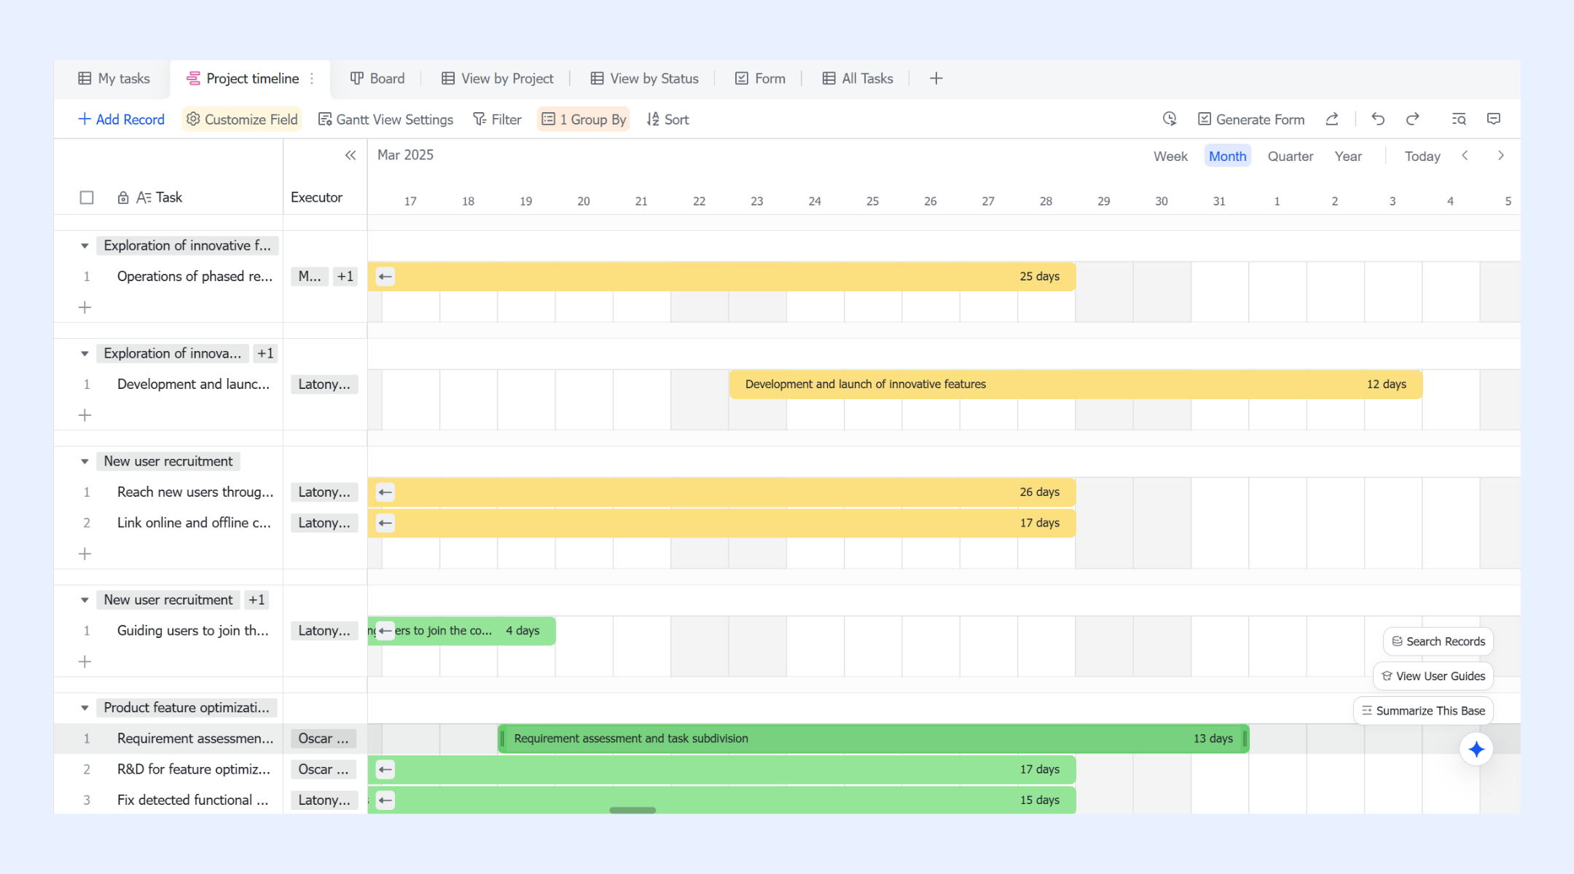This screenshot has height=874, width=1574.
Task: Jump to bar start for R&D feature row
Action: click(385, 769)
